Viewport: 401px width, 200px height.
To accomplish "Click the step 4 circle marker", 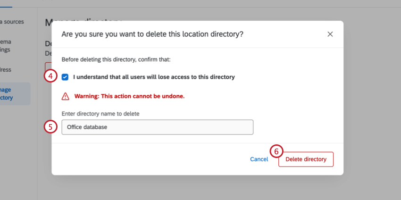I will [x=51, y=76].
